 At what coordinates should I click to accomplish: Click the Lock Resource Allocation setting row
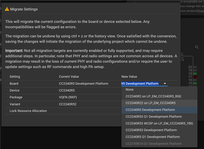(x=28, y=111)
